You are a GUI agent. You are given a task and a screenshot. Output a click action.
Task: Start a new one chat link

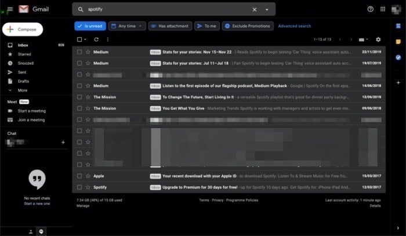pos(37,204)
